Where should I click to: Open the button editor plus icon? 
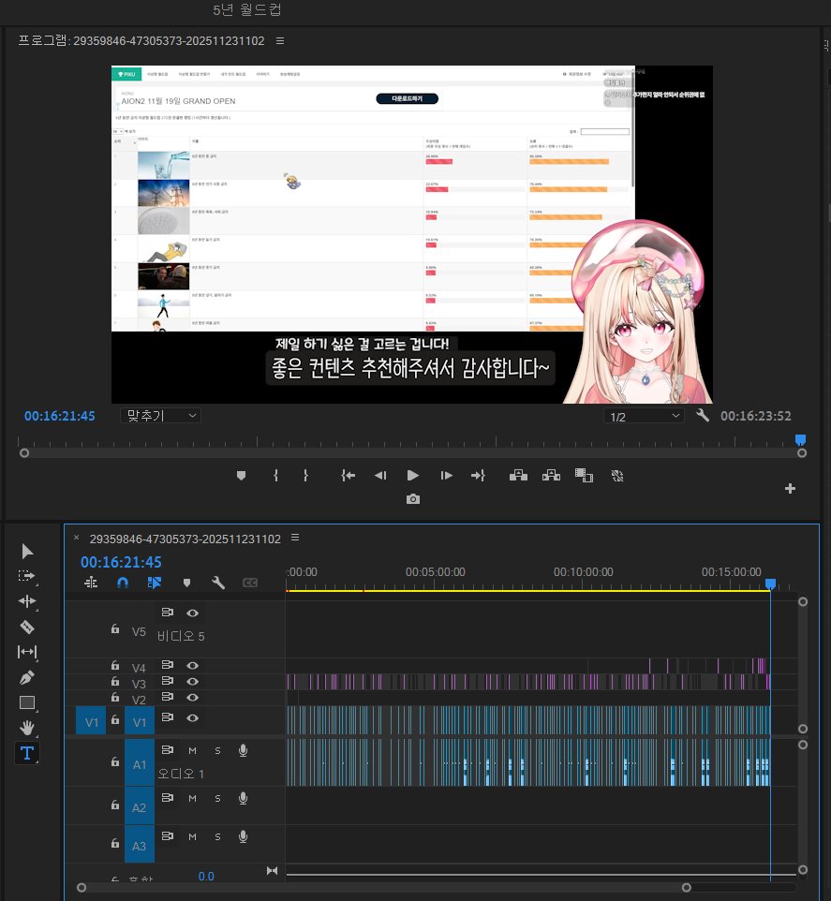click(790, 488)
